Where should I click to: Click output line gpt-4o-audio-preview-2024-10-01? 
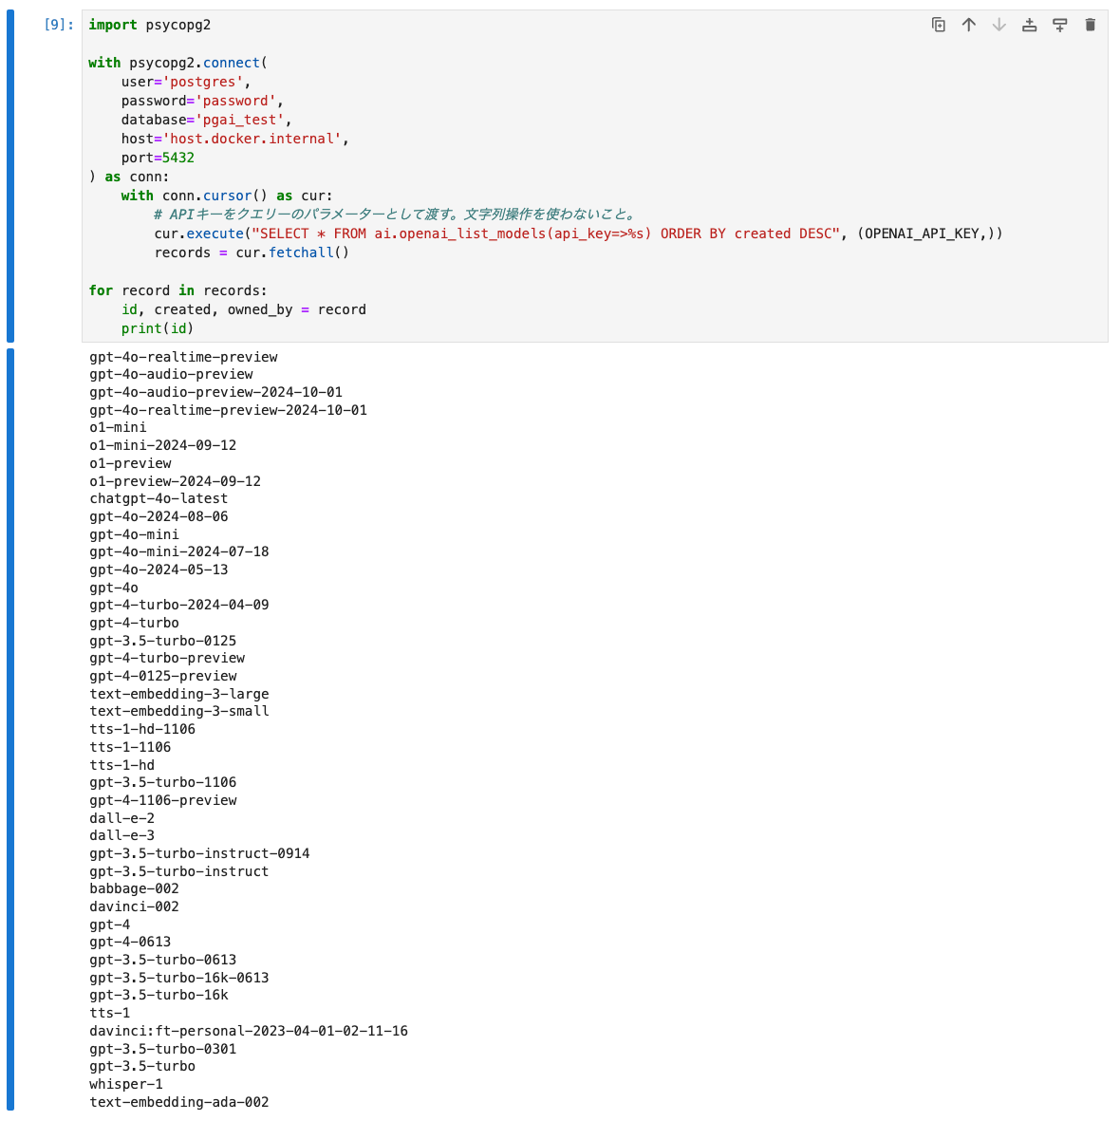coord(215,393)
